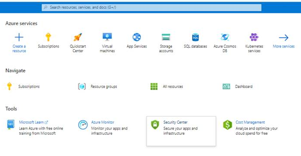Open the Security Center title link

[x=175, y=122]
